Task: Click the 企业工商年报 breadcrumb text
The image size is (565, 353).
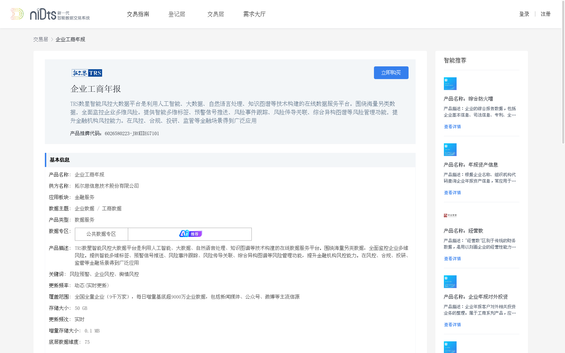Action: tap(70, 40)
